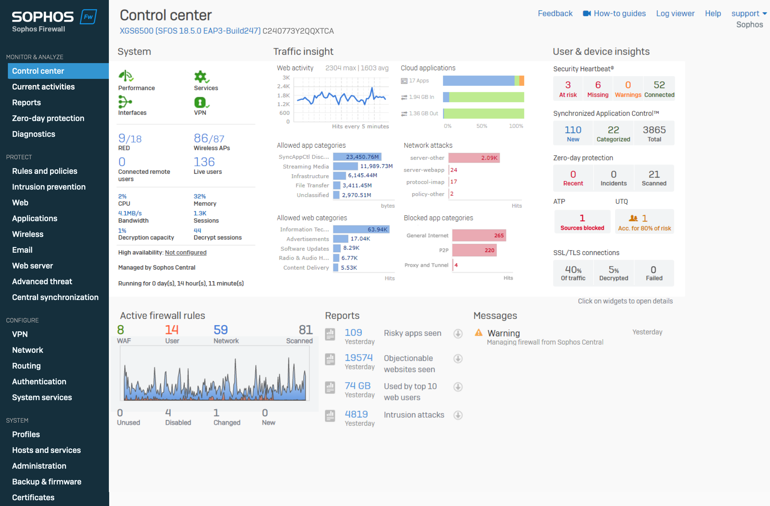Download the Objectionable websites seen report
Viewport: 770px width, 506px height.
[x=458, y=359]
